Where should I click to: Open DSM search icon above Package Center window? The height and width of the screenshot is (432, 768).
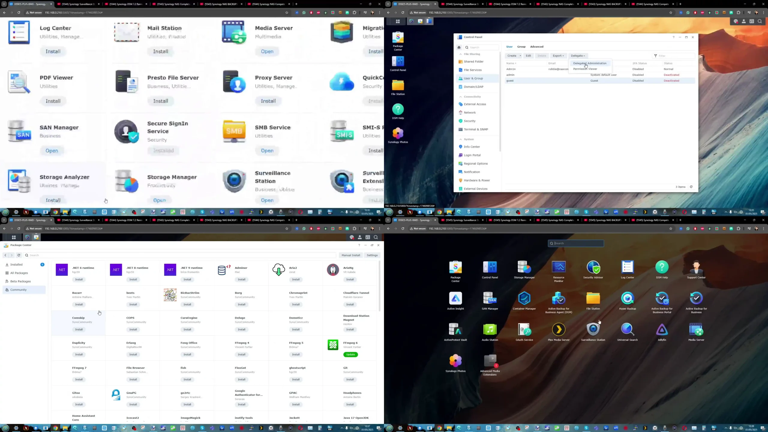(x=376, y=237)
